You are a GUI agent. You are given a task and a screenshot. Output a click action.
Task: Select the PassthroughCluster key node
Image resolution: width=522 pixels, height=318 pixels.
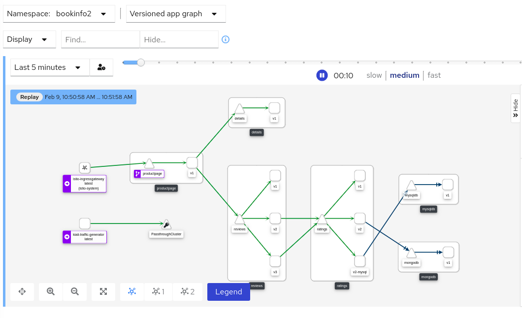[x=166, y=224]
